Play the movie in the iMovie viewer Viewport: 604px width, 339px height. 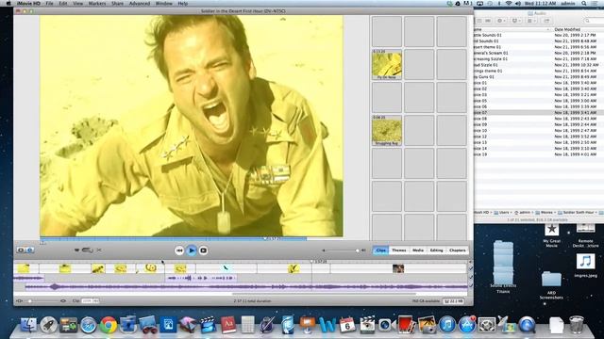click(x=192, y=250)
